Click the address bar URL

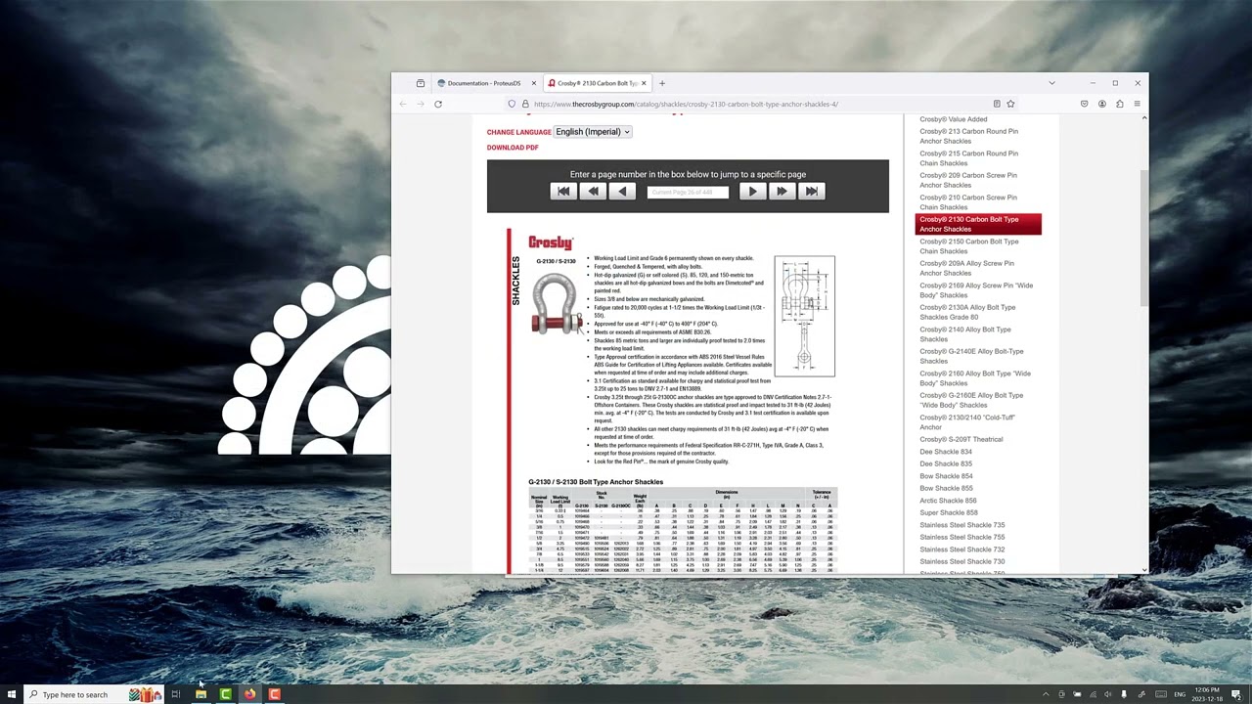686,104
